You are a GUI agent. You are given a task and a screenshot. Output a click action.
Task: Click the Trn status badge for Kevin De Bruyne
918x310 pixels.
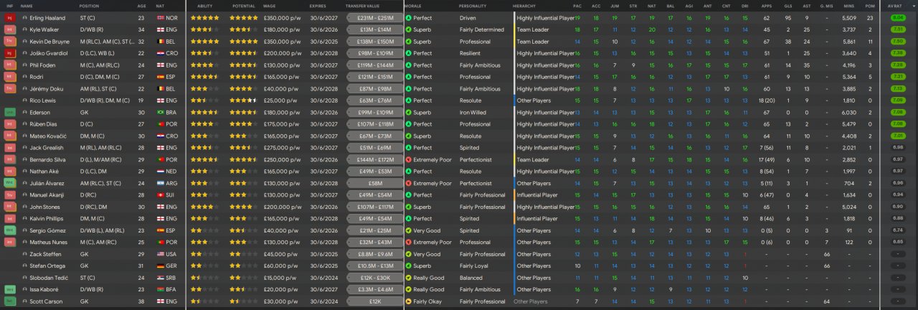[10, 41]
